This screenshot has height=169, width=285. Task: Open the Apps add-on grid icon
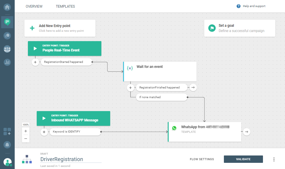(x=7, y=131)
